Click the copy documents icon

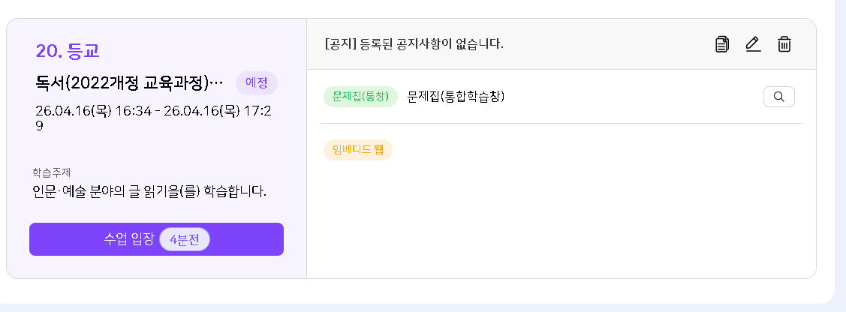click(x=722, y=44)
